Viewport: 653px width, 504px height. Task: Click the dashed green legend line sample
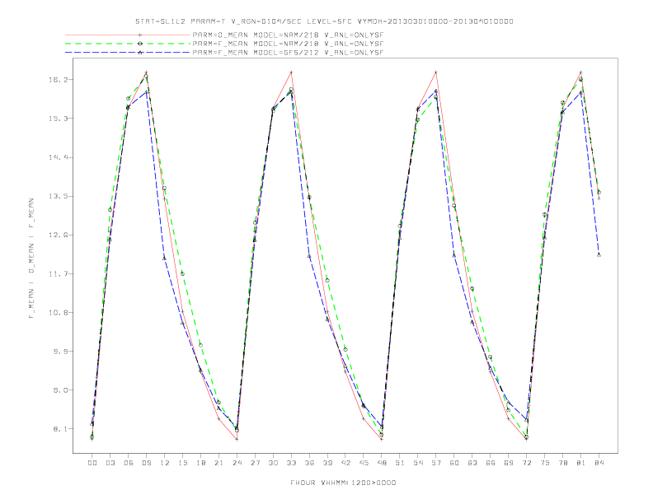pos(128,44)
